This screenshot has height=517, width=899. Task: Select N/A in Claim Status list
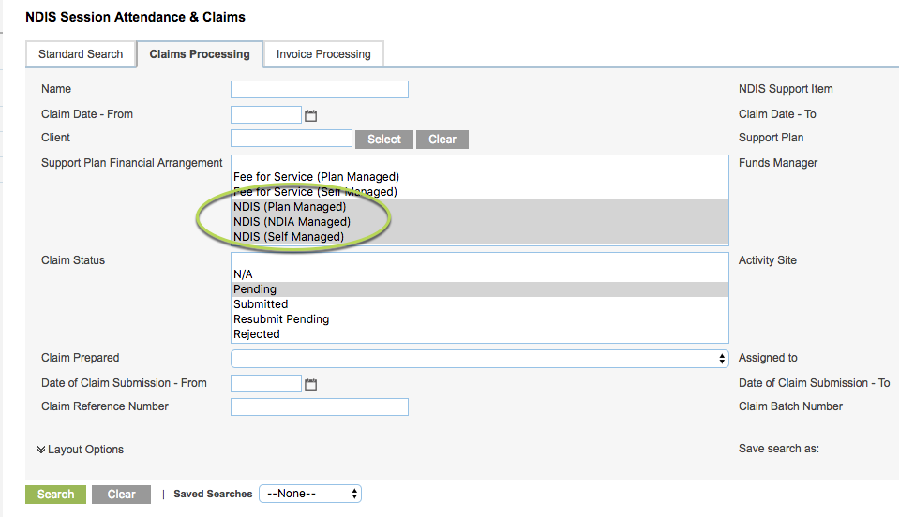click(x=480, y=274)
